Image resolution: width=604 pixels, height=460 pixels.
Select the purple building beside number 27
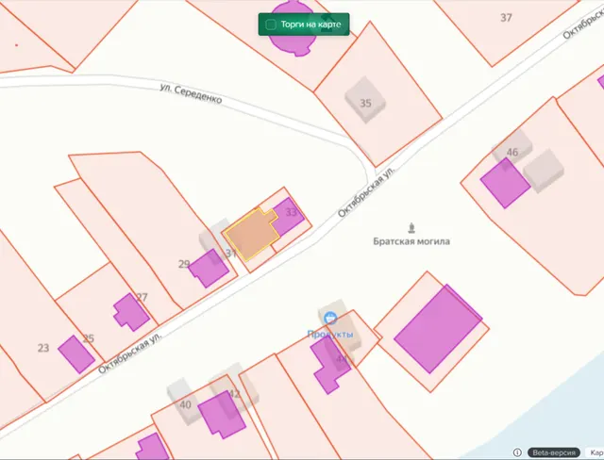click(131, 312)
